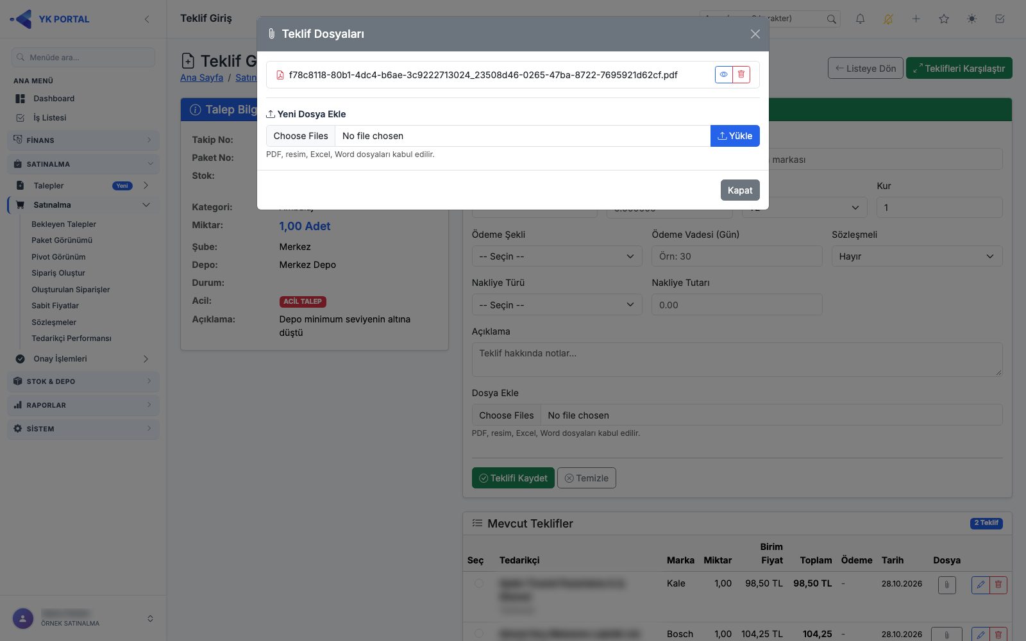Collapse the sidebar with arrow icon
1026x641 pixels.
[x=147, y=19]
